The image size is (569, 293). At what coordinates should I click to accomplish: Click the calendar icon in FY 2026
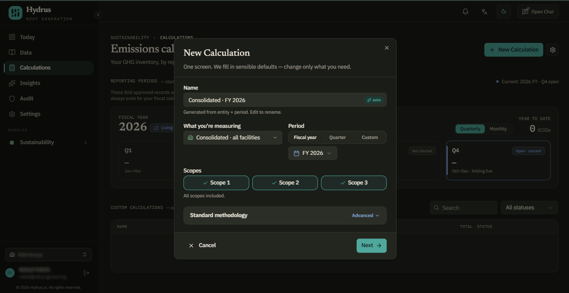click(297, 153)
